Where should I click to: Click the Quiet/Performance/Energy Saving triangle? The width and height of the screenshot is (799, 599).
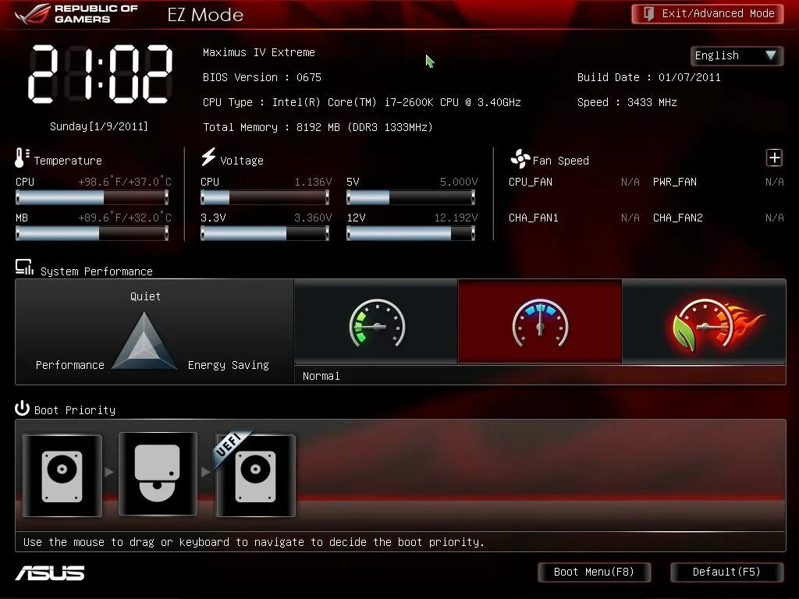pyautogui.click(x=144, y=342)
